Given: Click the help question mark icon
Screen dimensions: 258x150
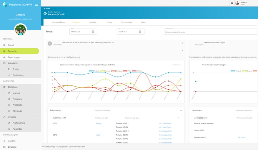Looking at the screenshot, I should click(x=232, y=3).
